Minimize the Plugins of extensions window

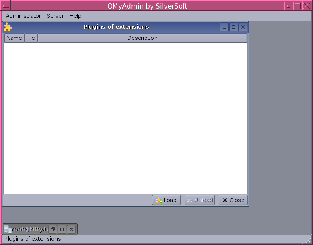224,27
